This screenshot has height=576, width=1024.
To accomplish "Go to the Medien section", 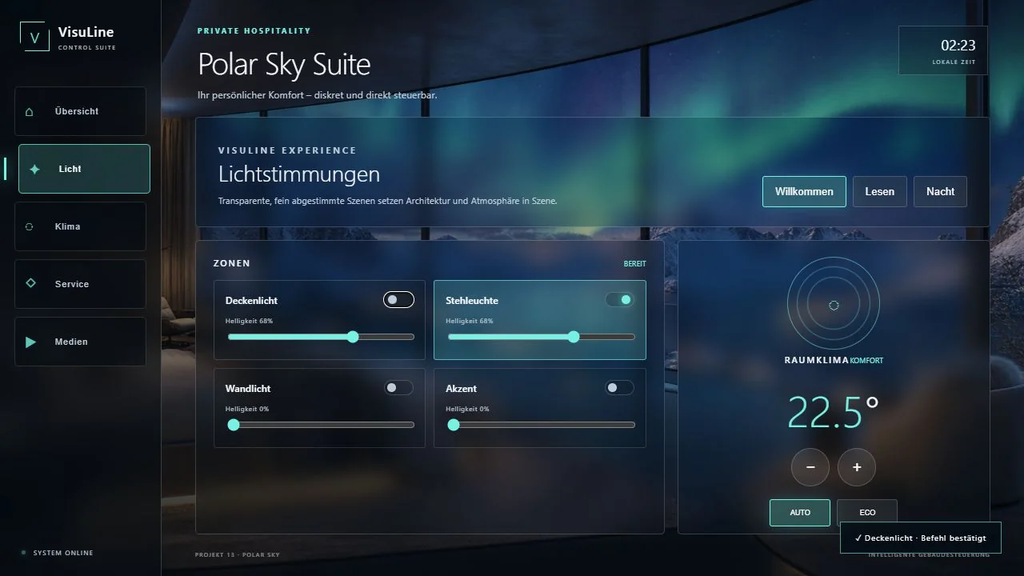I will click(80, 342).
